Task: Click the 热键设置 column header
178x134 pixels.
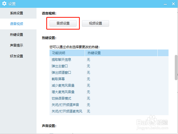Action: tap(121, 53)
